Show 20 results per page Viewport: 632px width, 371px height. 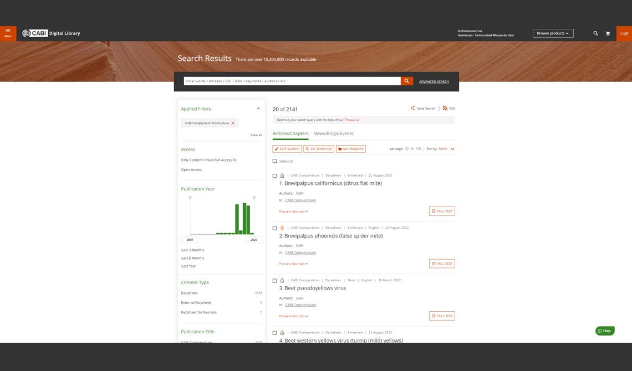(407, 149)
